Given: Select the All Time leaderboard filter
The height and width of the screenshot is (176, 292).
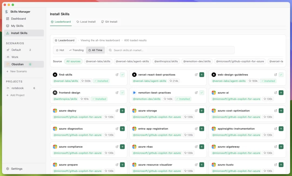Looking at the screenshot, I should [x=95, y=50].
